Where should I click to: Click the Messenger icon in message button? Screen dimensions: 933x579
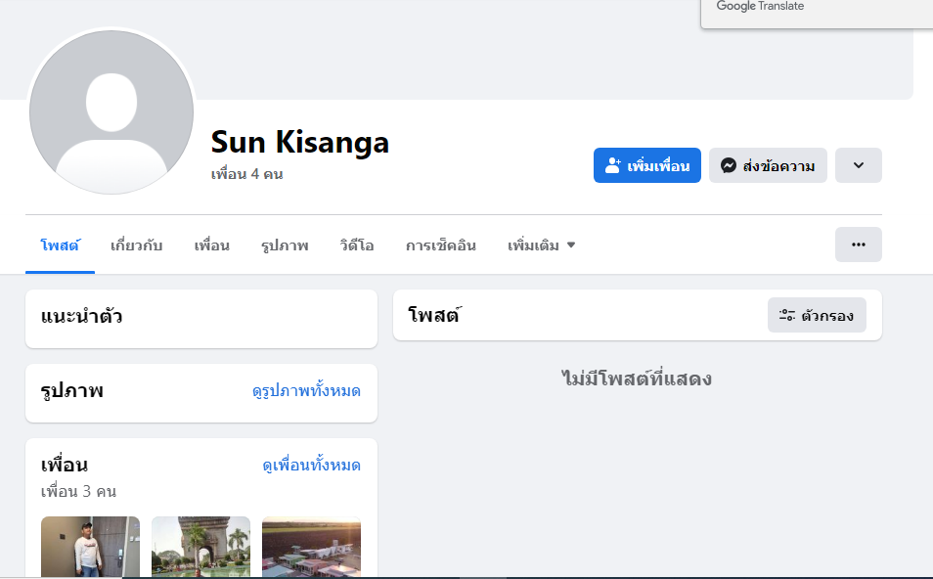(729, 165)
